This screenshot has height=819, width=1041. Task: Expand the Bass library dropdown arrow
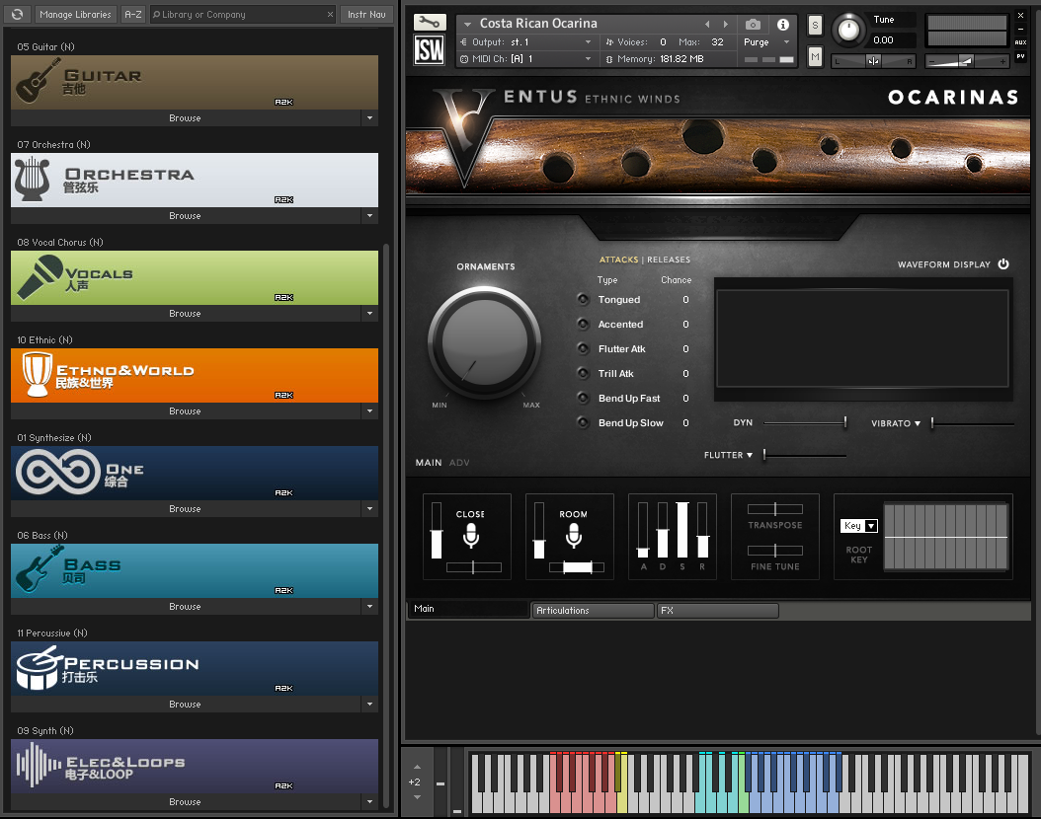coord(369,606)
